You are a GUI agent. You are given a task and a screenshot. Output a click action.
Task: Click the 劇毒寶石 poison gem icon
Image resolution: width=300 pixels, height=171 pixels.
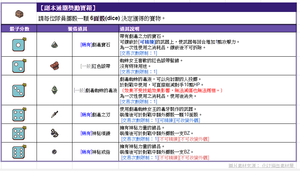pyautogui.click(x=55, y=45)
